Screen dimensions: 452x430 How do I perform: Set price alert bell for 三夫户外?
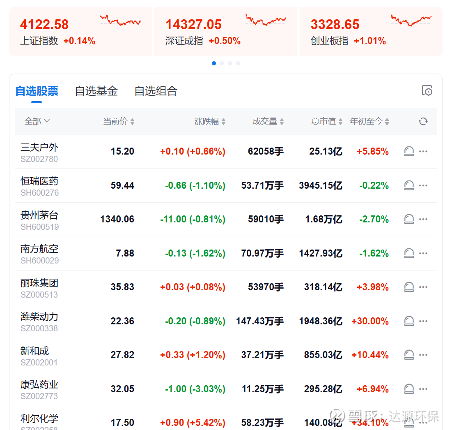[409, 151]
